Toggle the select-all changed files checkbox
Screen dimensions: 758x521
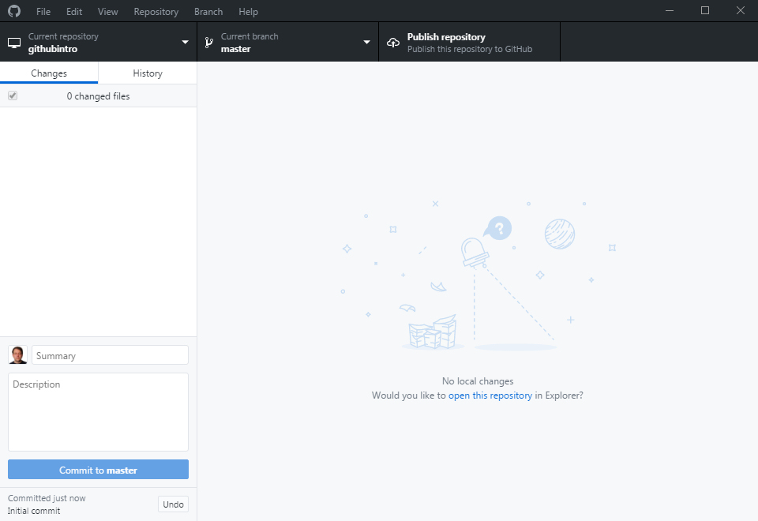13,96
